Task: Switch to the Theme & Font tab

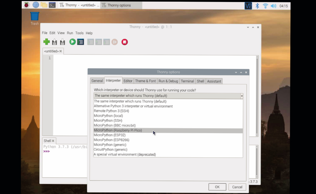Action: coord(145,81)
